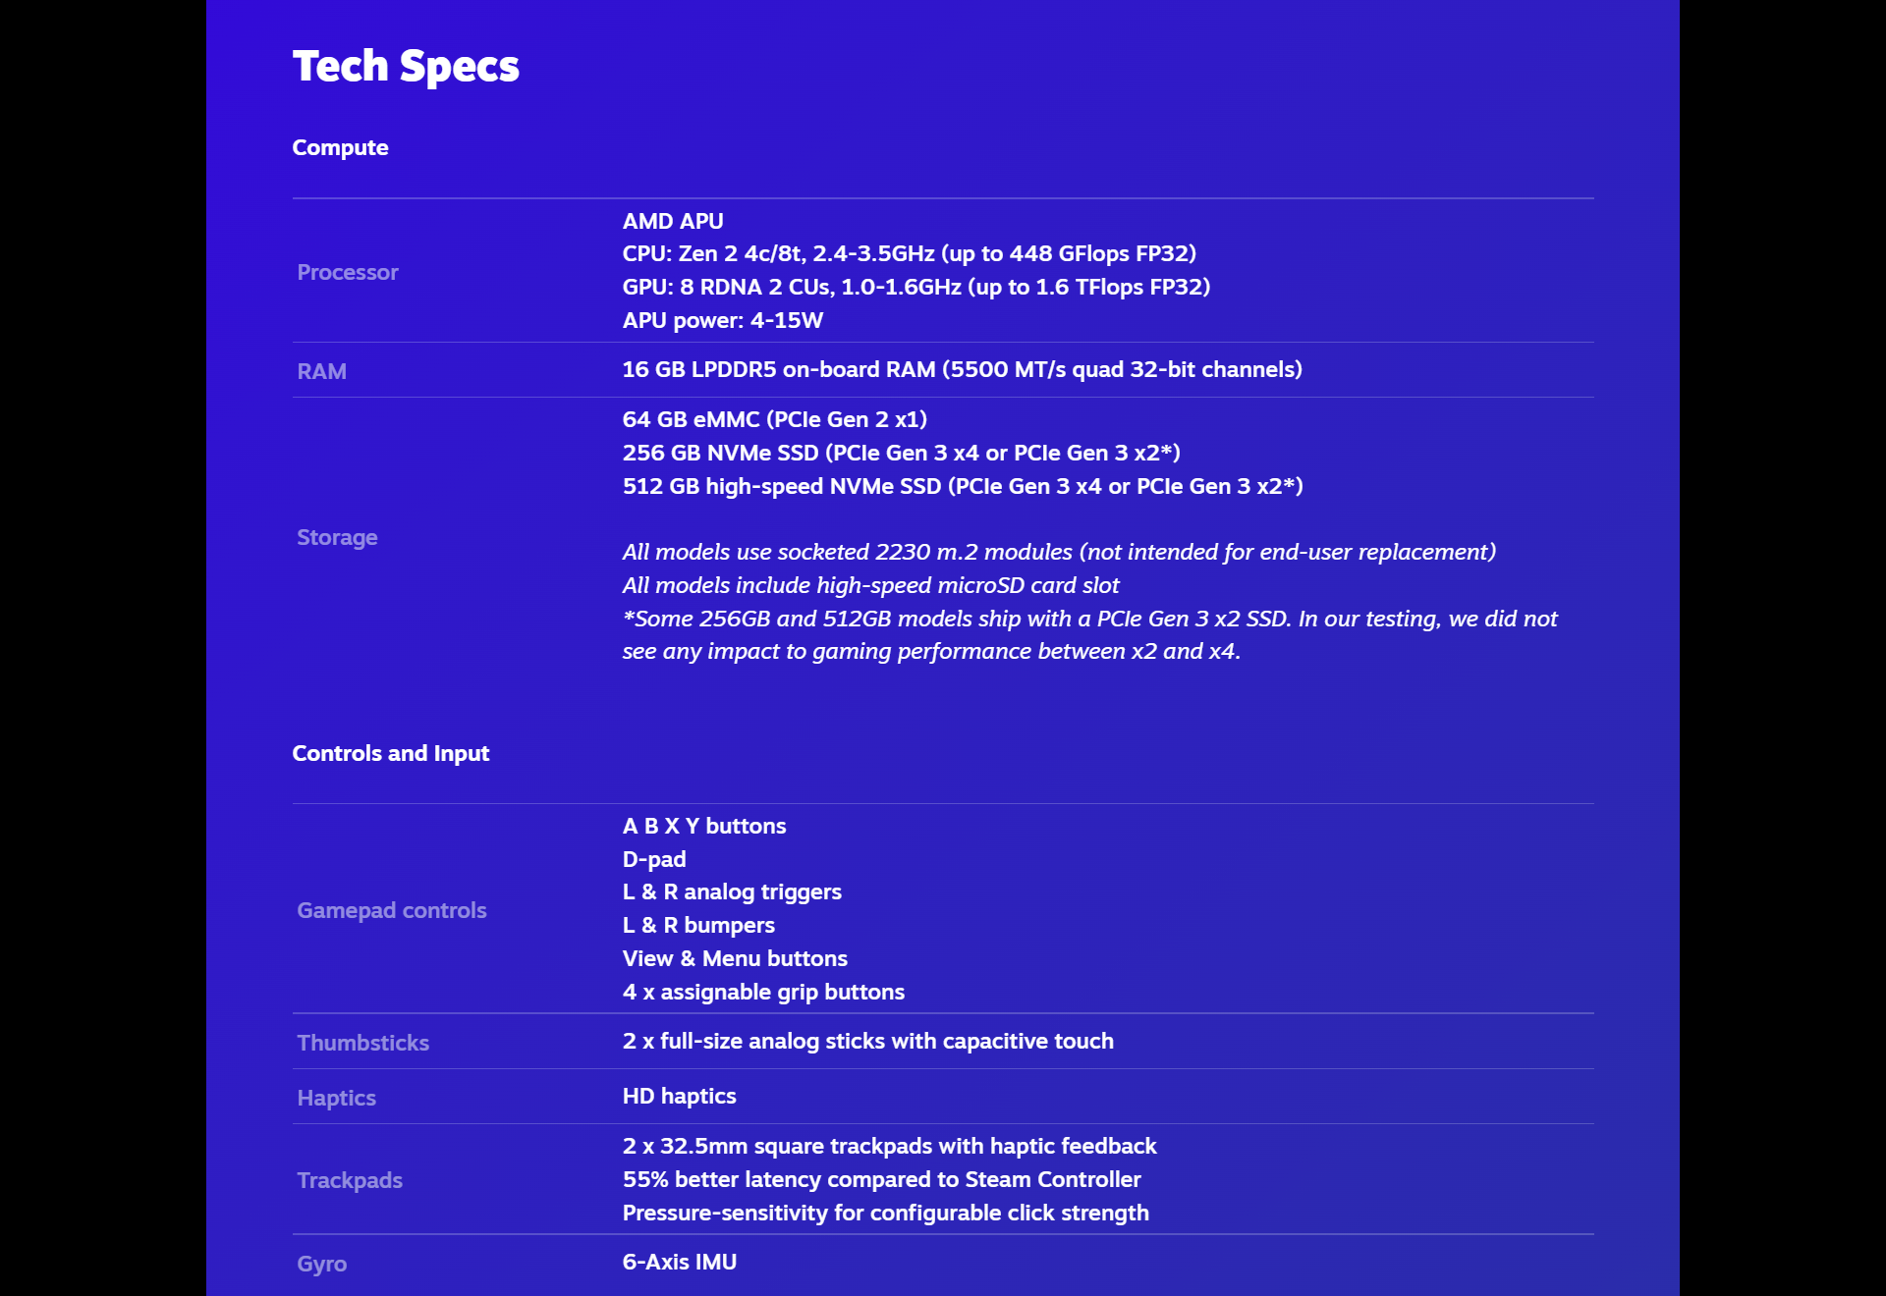The width and height of the screenshot is (1886, 1296).
Task: Select the Storage row label
Action: (337, 538)
